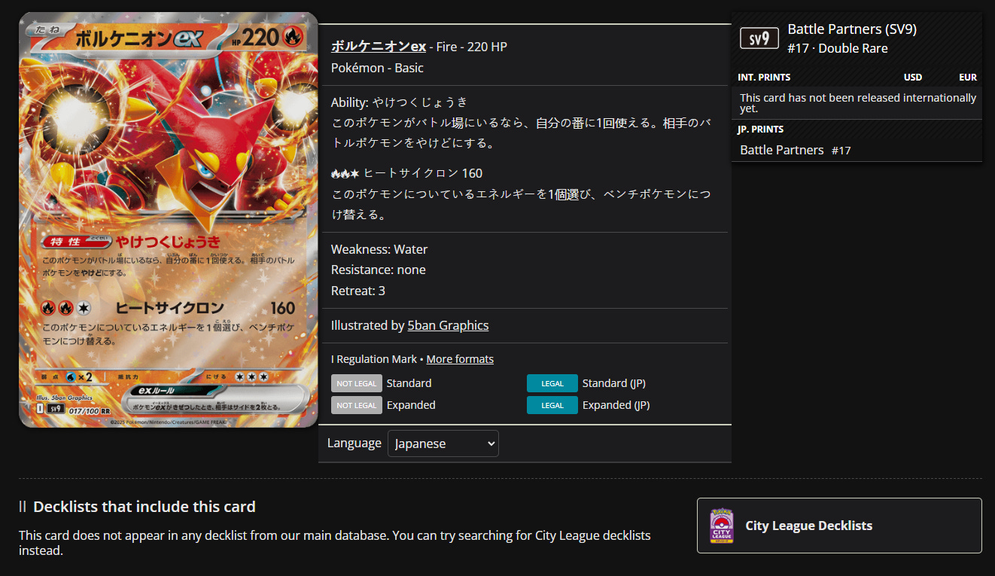995x576 pixels.
Task: Click the ヒートサイクロン 160 attack name
Action: 423,173
